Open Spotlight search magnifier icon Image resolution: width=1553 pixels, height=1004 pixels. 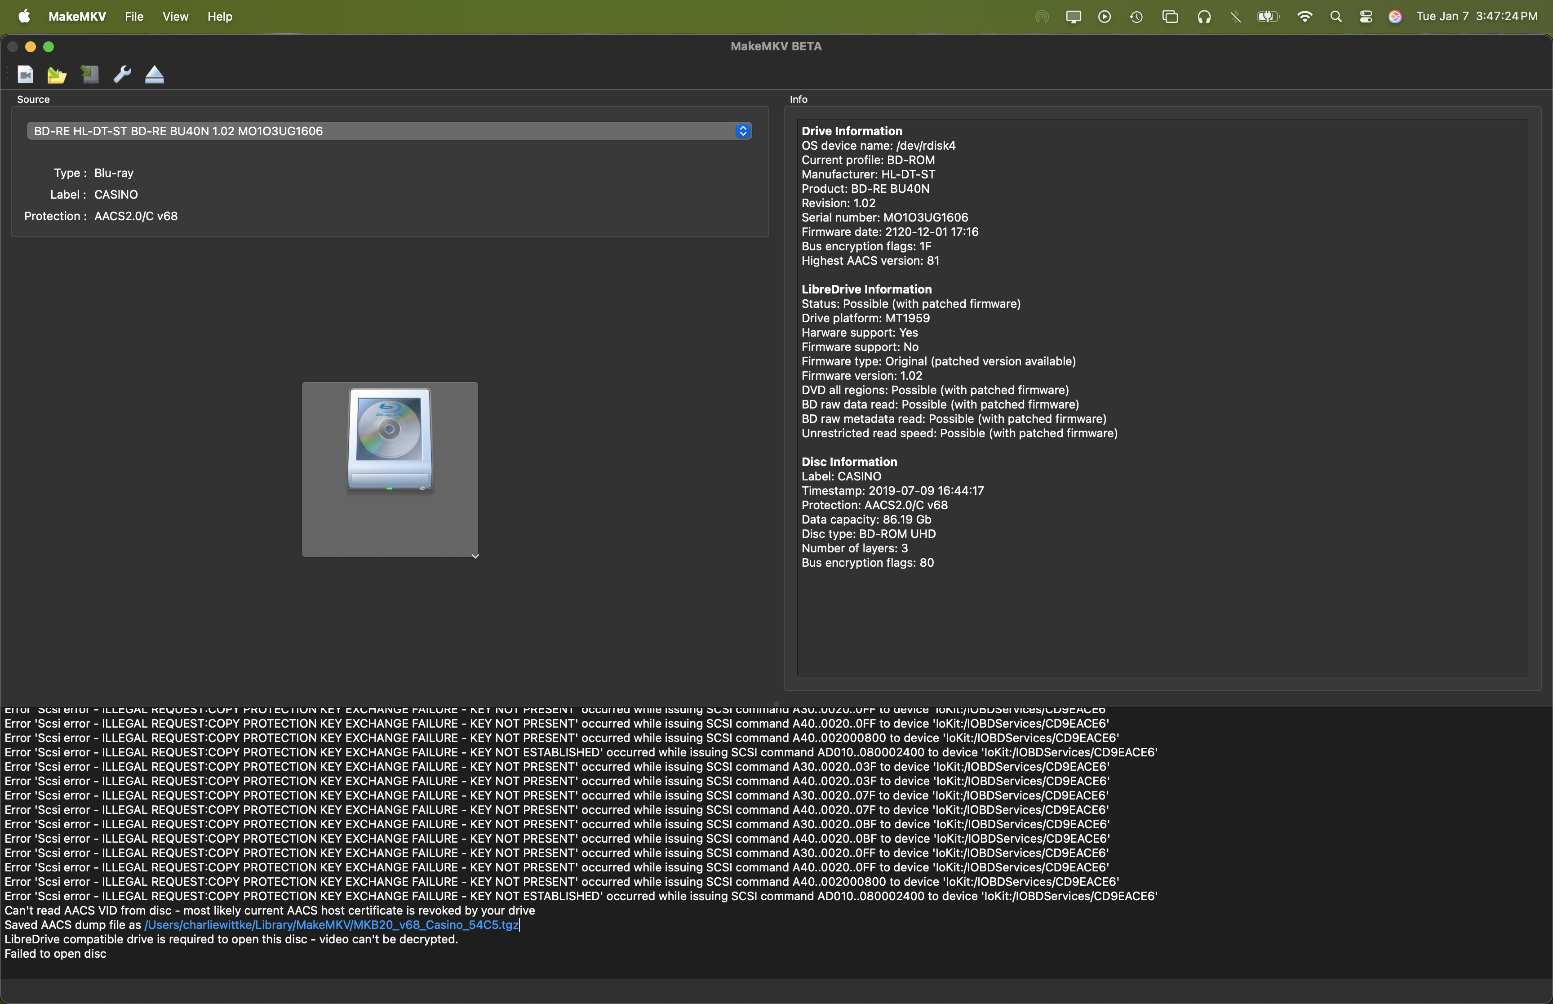click(1336, 17)
